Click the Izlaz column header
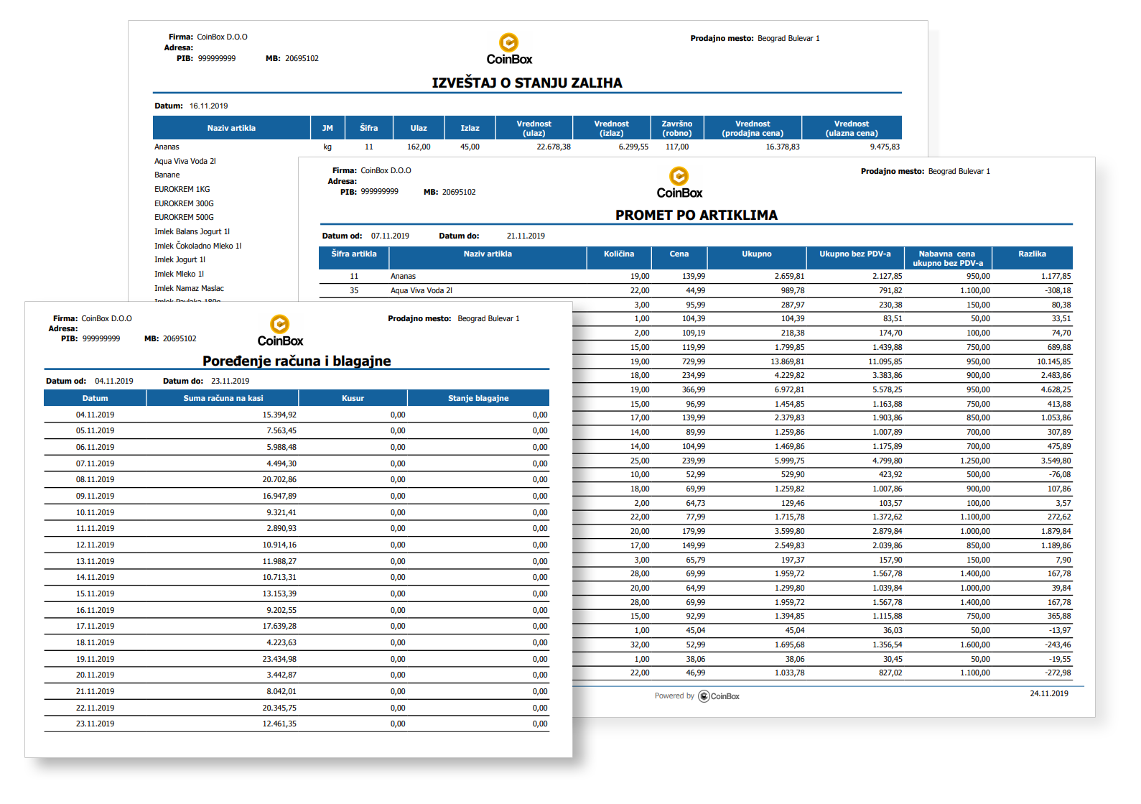 [470, 128]
